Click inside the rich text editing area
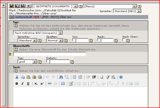Screen dimensions: 160x108 coord(80,97)
